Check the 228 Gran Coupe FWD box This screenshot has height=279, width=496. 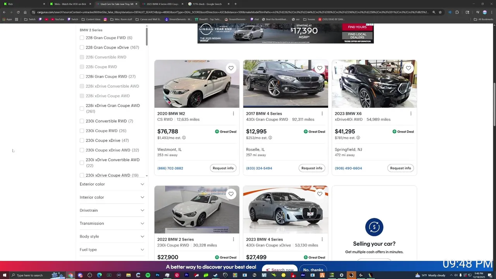pos(82,38)
